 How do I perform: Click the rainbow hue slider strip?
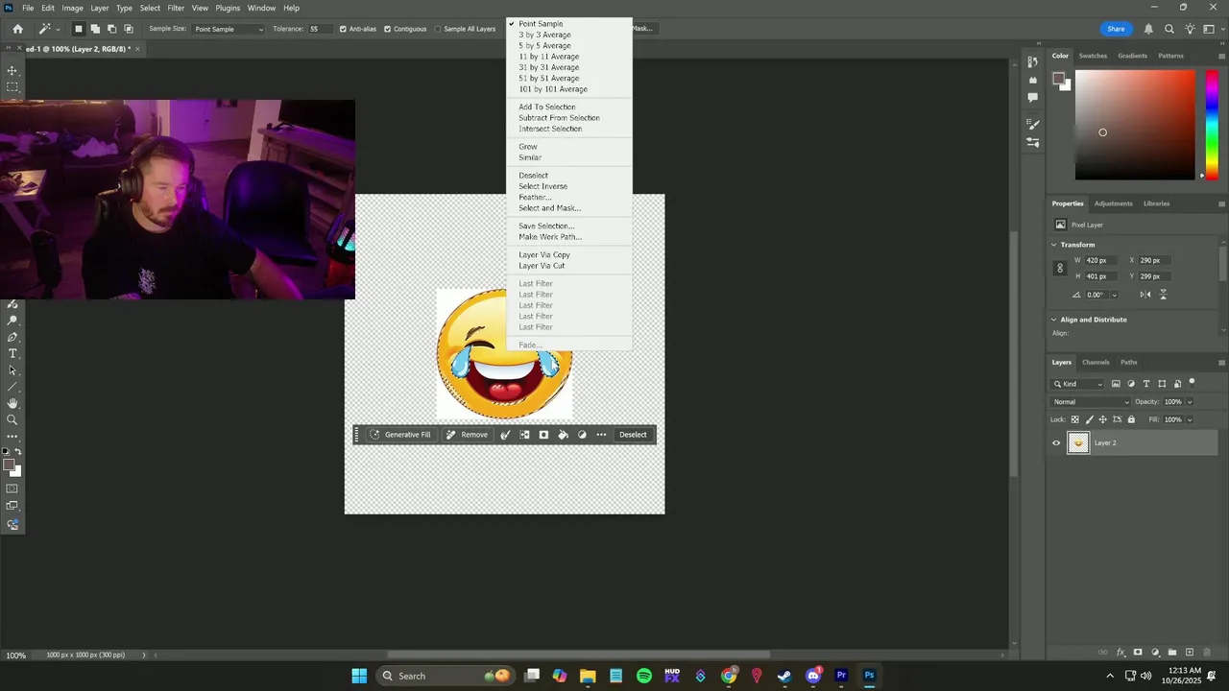(x=1214, y=125)
